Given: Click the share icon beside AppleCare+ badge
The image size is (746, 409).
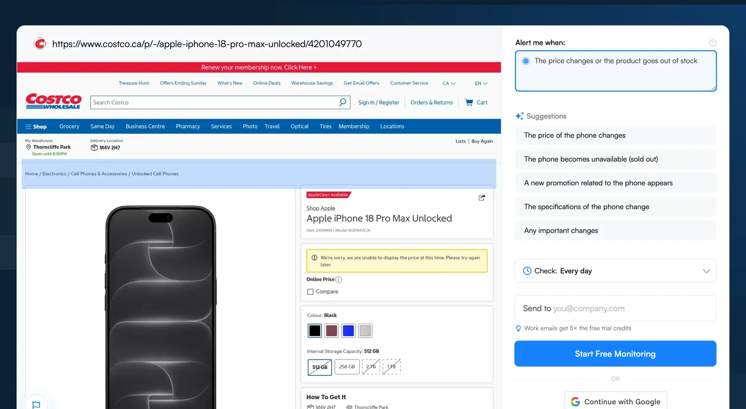Looking at the screenshot, I should tap(482, 198).
